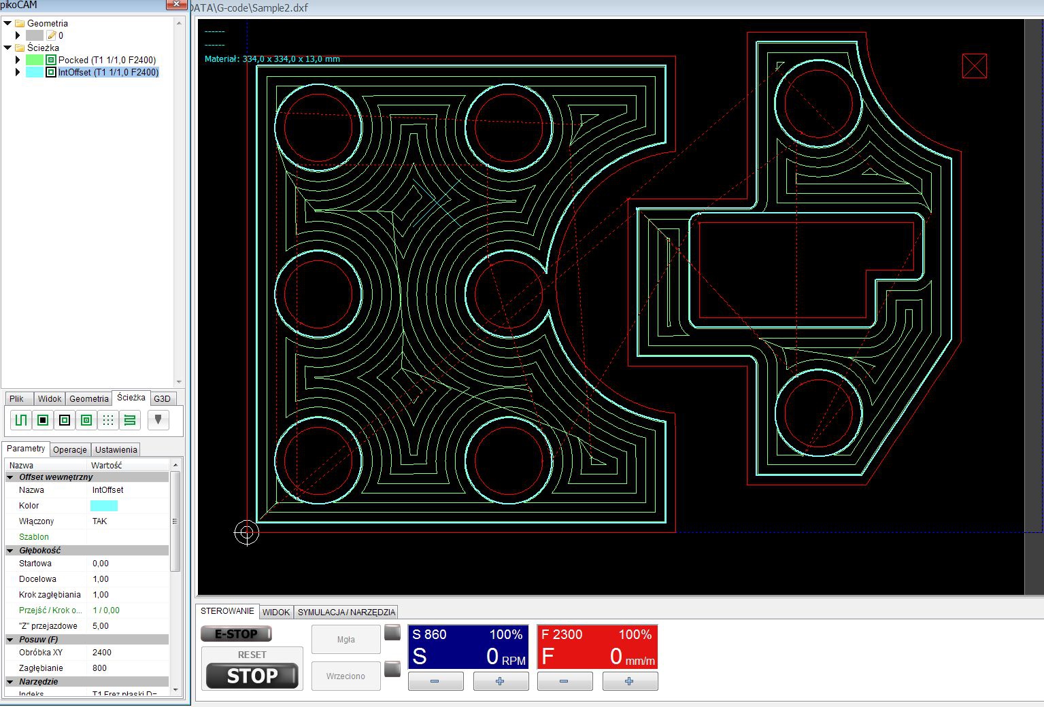Image resolution: width=1044 pixels, height=707 pixels.
Task: Collapse the Offset wewnętrzny parameter group
Action: click(x=10, y=477)
